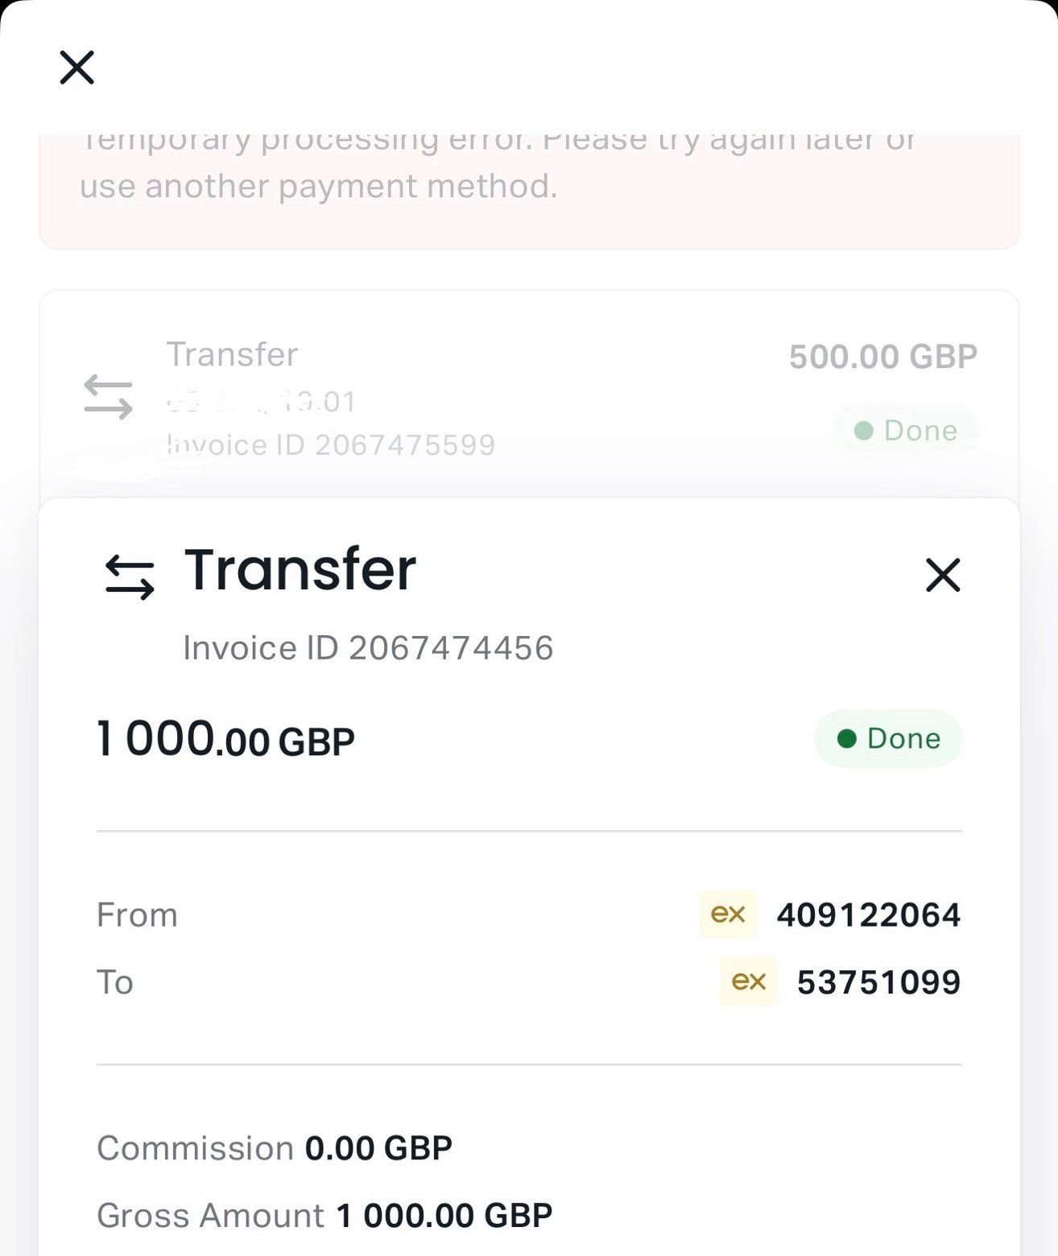Click the 500.00 GBP amount in list
Image resolution: width=1058 pixels, height=1256 pixels.
882,357
